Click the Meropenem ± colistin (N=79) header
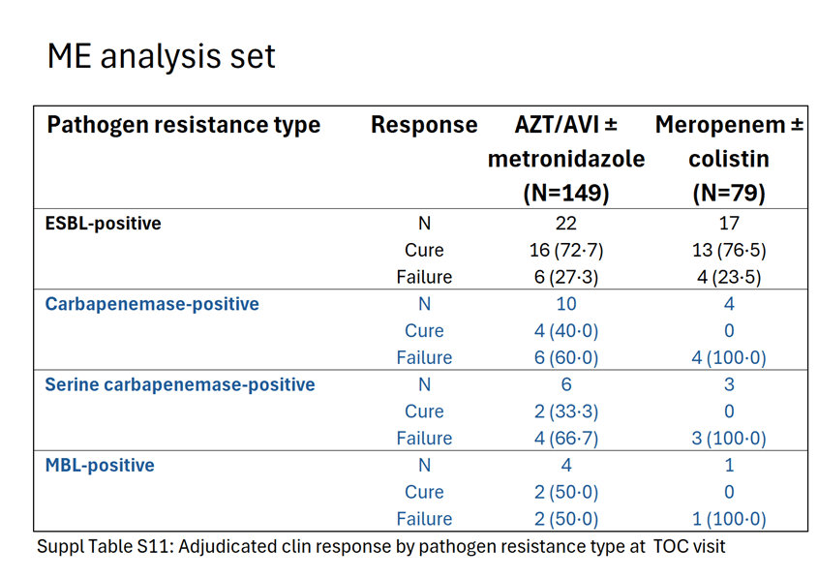The width and height of the screenshot is (818, 579). [x=729, y=159]
